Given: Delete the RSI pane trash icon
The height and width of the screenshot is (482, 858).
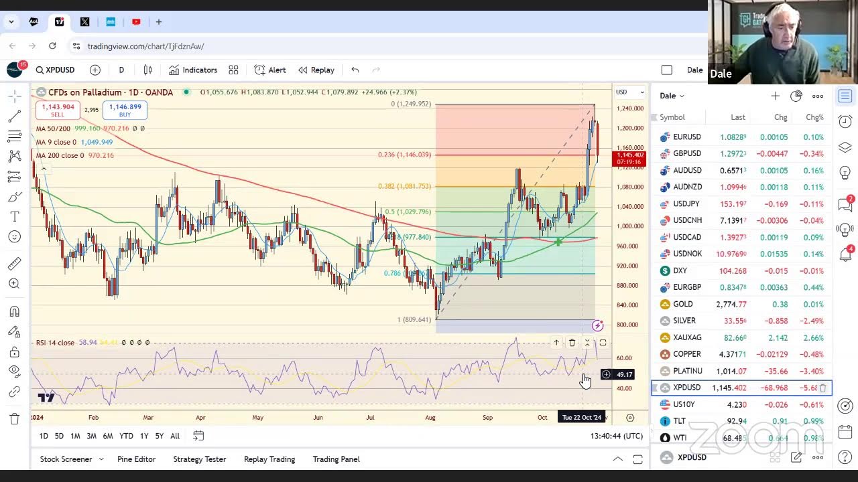Looking at the screenshot, I should pyautogui.click(x=572, y=343).
